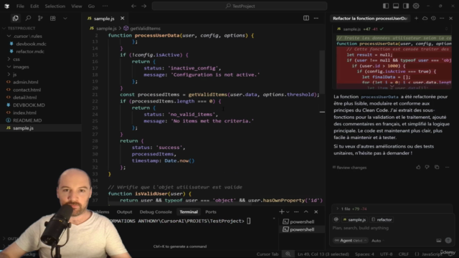Switch to the Ports panel tab
Viewport: 459px width, 258px height.
(210, 212)
